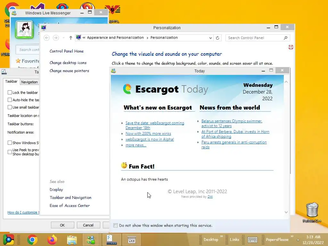Click the Control Panel icon in the address bar

[78, 38]
